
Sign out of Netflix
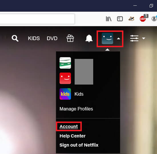tap(79, 145)
